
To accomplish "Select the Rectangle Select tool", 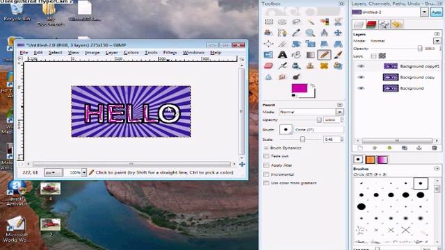I will coord(268,22).
